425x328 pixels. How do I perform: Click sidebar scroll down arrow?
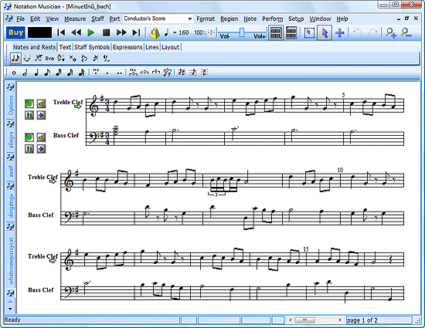(10, 309)
